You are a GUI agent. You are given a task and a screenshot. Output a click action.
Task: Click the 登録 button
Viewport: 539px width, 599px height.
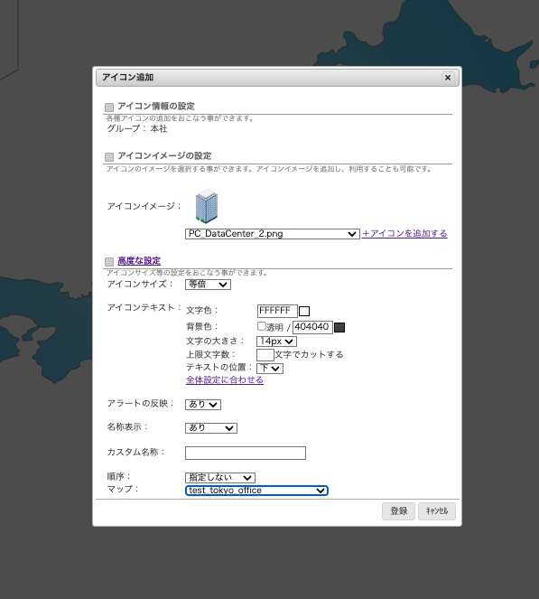pos(398,511)
